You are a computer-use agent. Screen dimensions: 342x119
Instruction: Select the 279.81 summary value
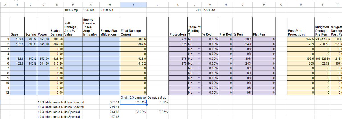(110, 107)
